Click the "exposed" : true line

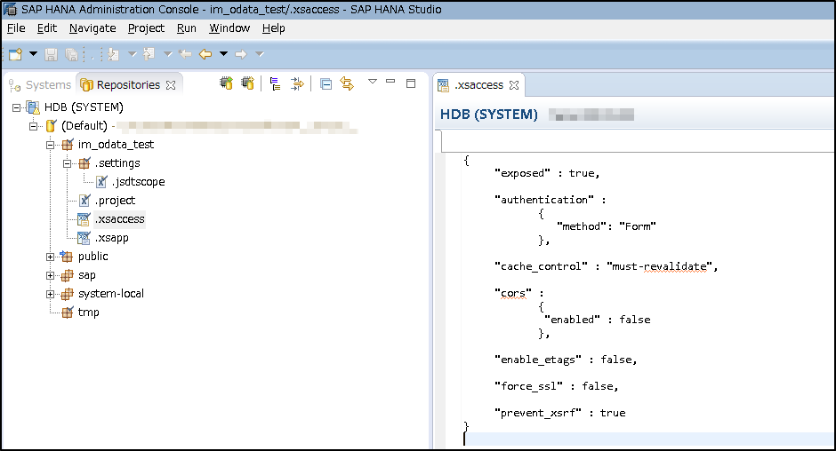point(547,173)
